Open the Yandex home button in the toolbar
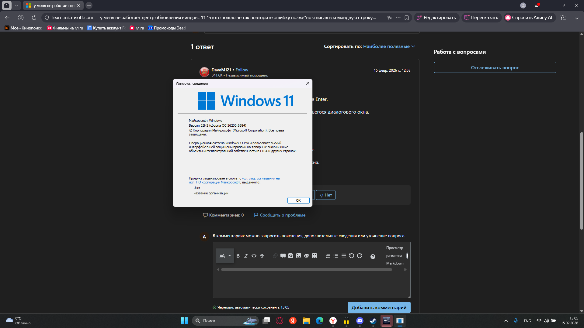 [21, 18]
